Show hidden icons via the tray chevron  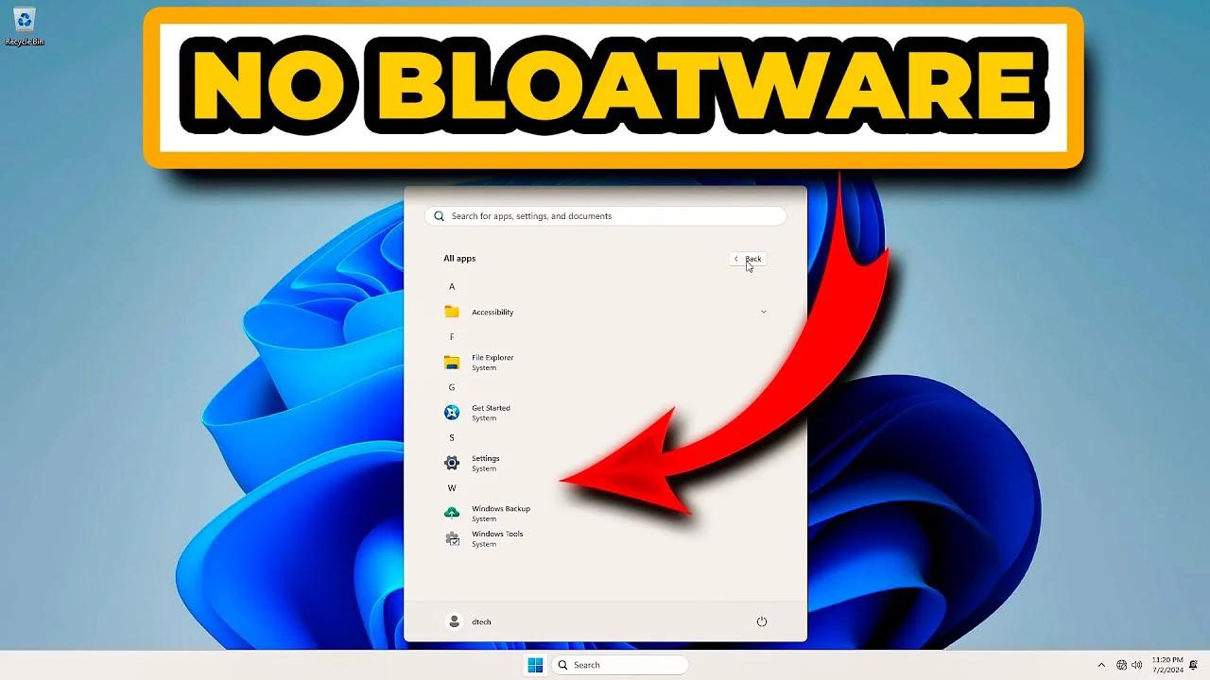(x=1102, y=664)
